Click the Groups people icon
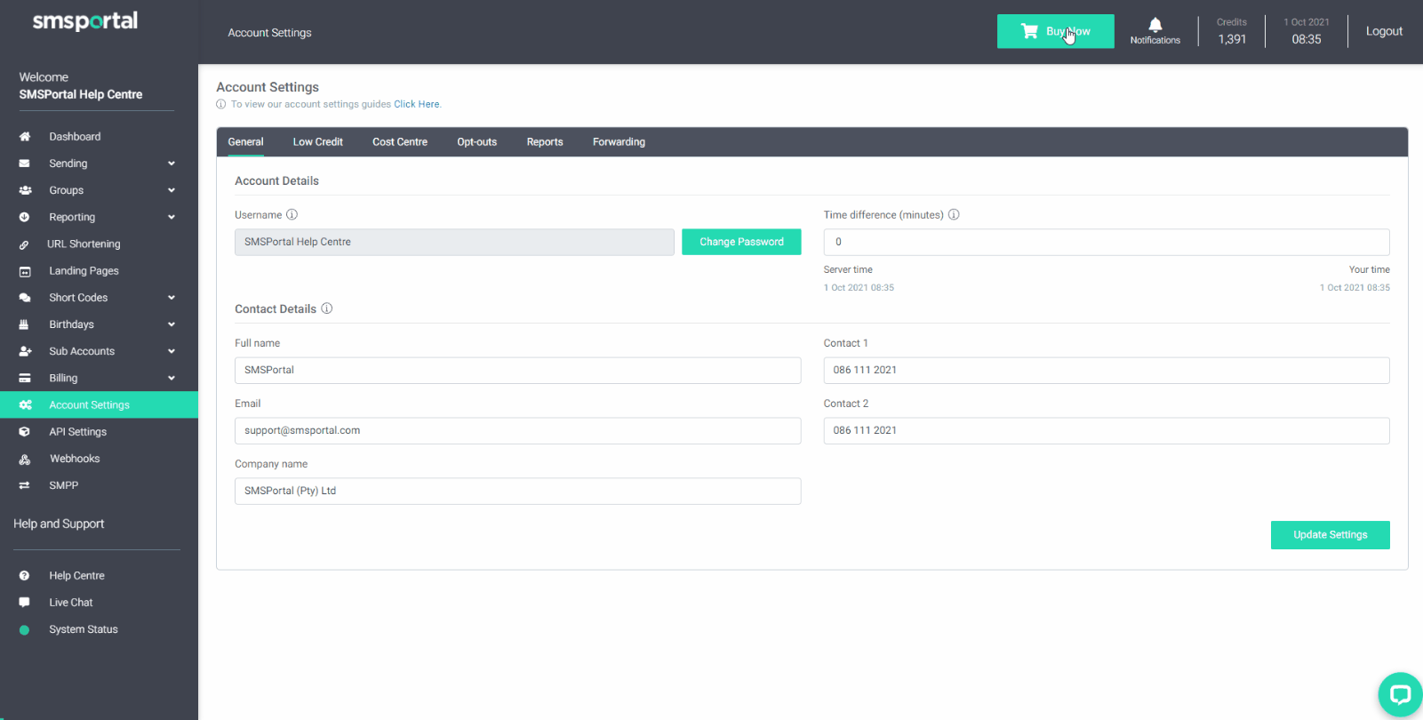 coord(25,190)
